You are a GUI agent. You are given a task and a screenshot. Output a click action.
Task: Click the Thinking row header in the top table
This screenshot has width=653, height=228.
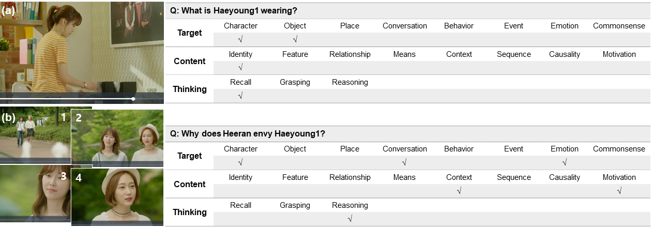coord(190,89)
